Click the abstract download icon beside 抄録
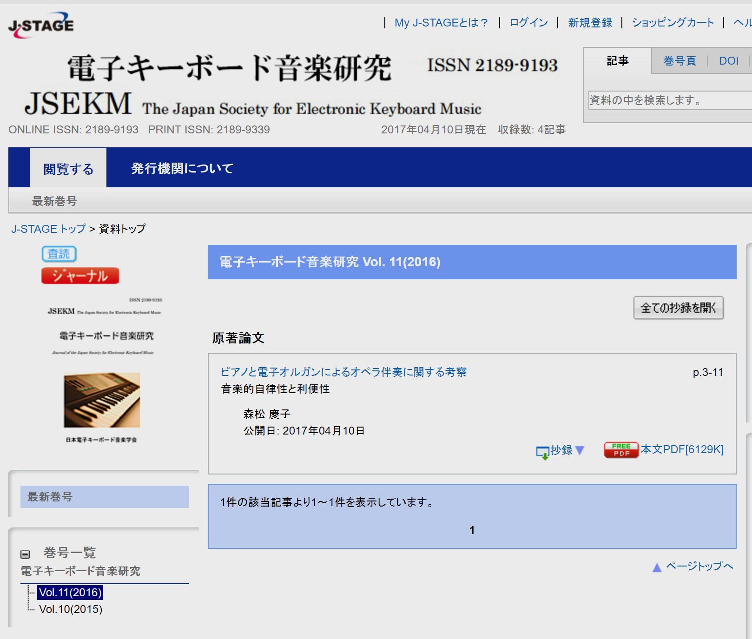This screenshot has width=752, height=639. [x=542, y=452]
